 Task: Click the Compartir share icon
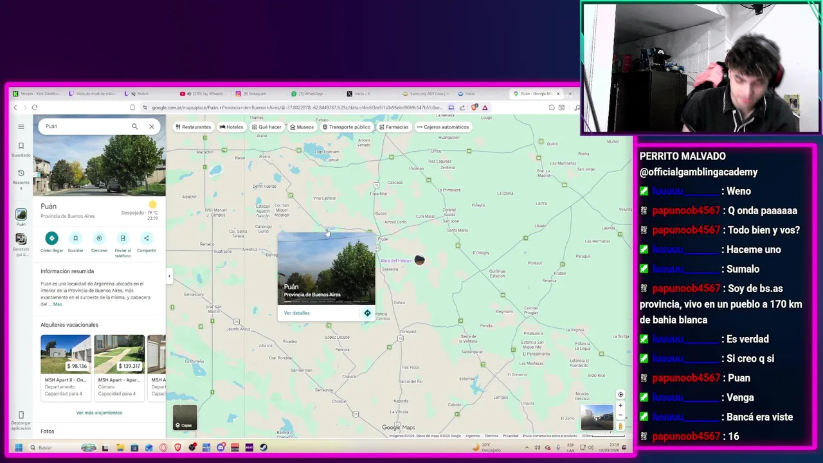146,238
